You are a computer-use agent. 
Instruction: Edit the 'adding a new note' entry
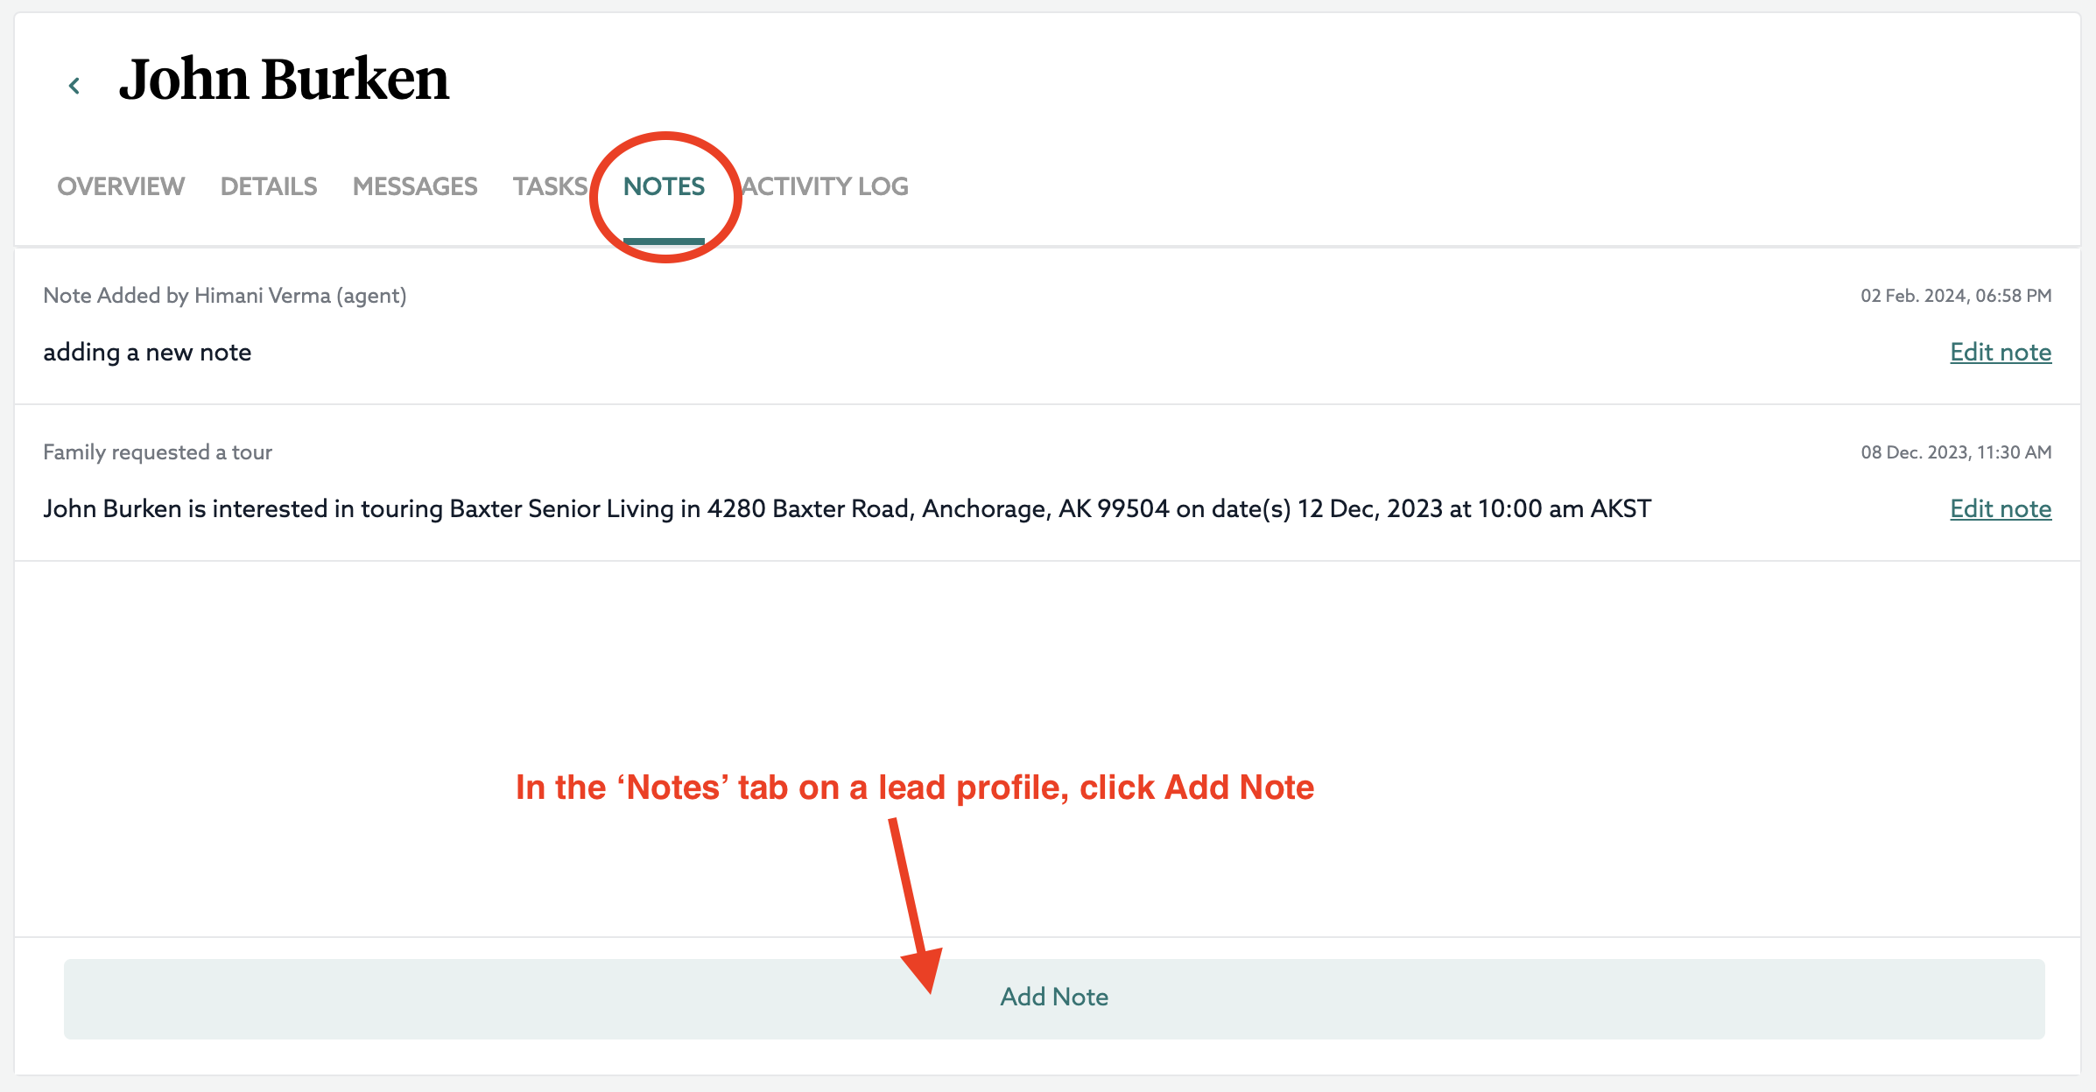2000,352
